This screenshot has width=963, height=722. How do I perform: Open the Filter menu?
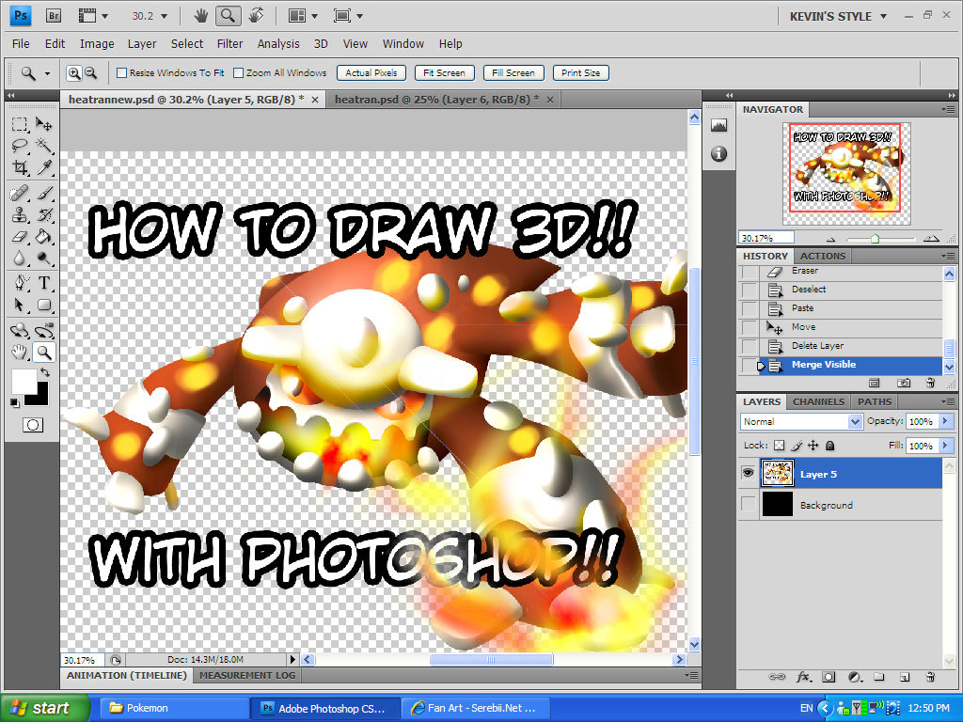[230, 43]
